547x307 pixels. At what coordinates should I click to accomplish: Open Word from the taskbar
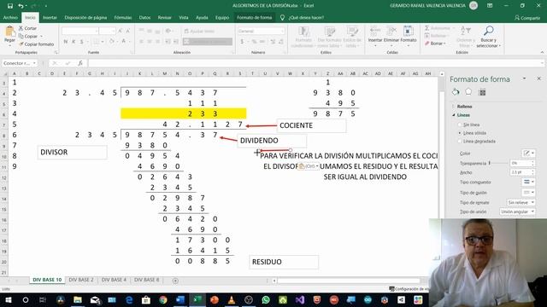180,299
